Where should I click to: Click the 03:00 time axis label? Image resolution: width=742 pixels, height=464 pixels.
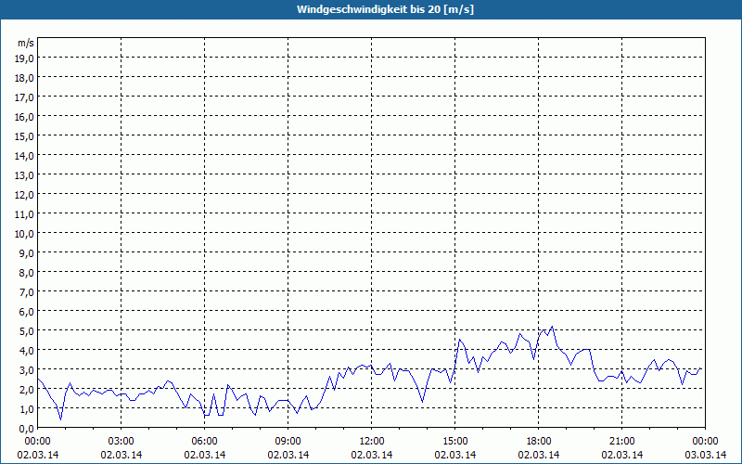tap(122, 441)
